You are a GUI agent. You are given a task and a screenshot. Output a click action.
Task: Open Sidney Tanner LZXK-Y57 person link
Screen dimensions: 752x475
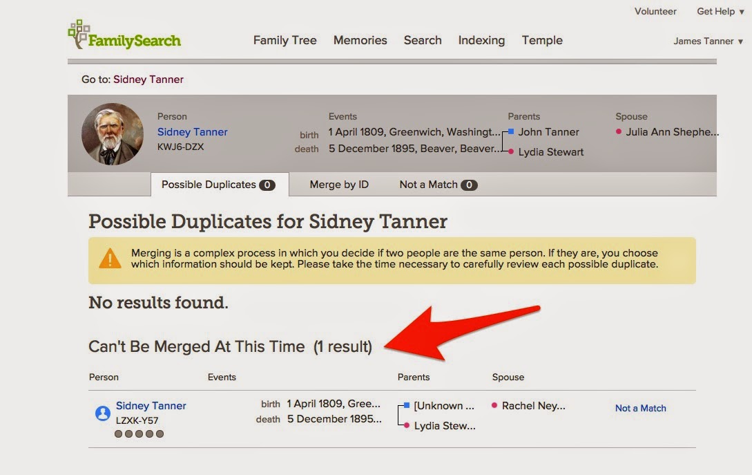pos(151,405)
